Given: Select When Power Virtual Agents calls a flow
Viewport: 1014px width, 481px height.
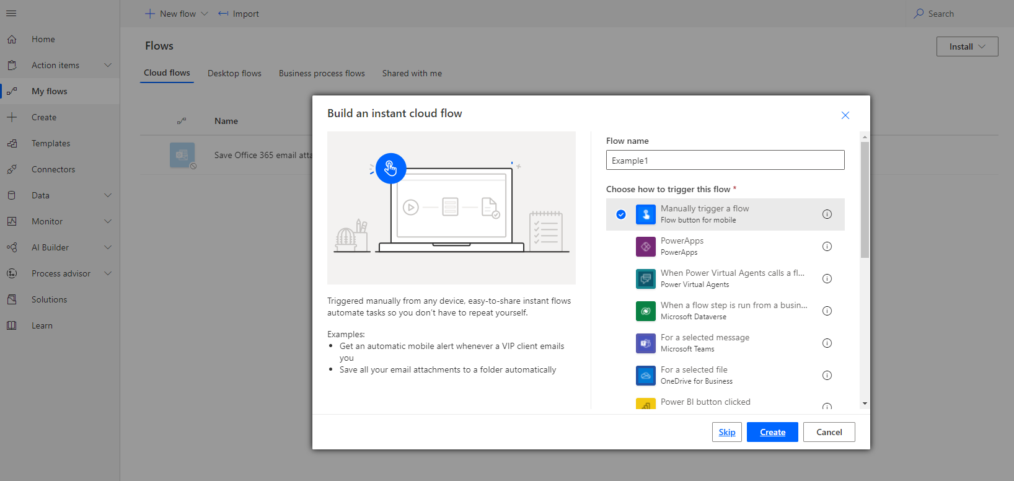Looking at the screenshot, I should point(725,279).
